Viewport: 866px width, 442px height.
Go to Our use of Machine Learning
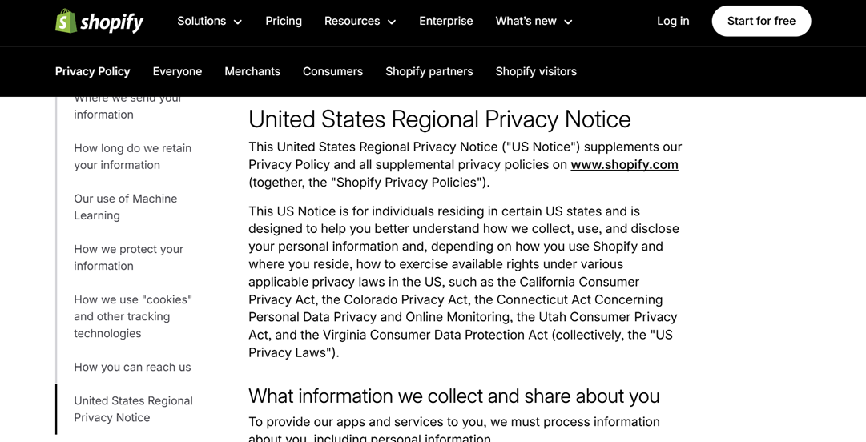[125, 207]
